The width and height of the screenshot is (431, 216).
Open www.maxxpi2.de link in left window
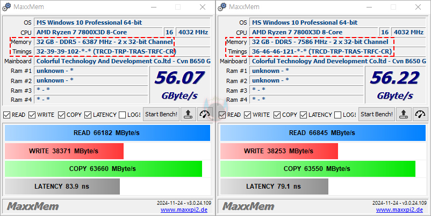click(x=184, y=210)
